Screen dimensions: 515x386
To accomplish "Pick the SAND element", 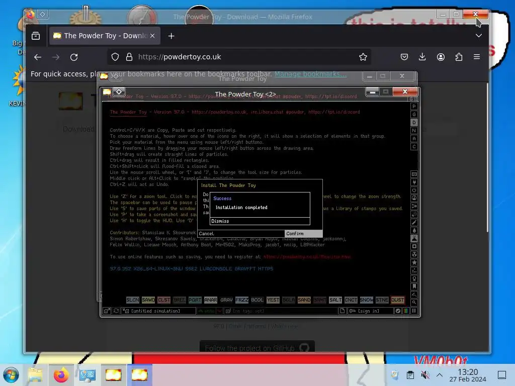I will [304, 300].
